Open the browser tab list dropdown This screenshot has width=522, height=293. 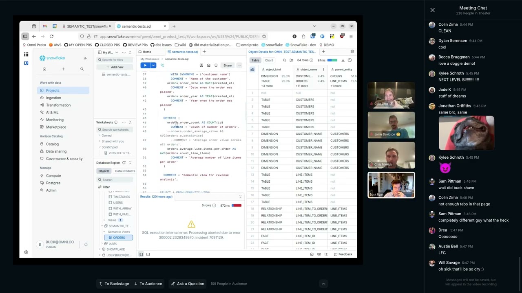click(314, 26)
